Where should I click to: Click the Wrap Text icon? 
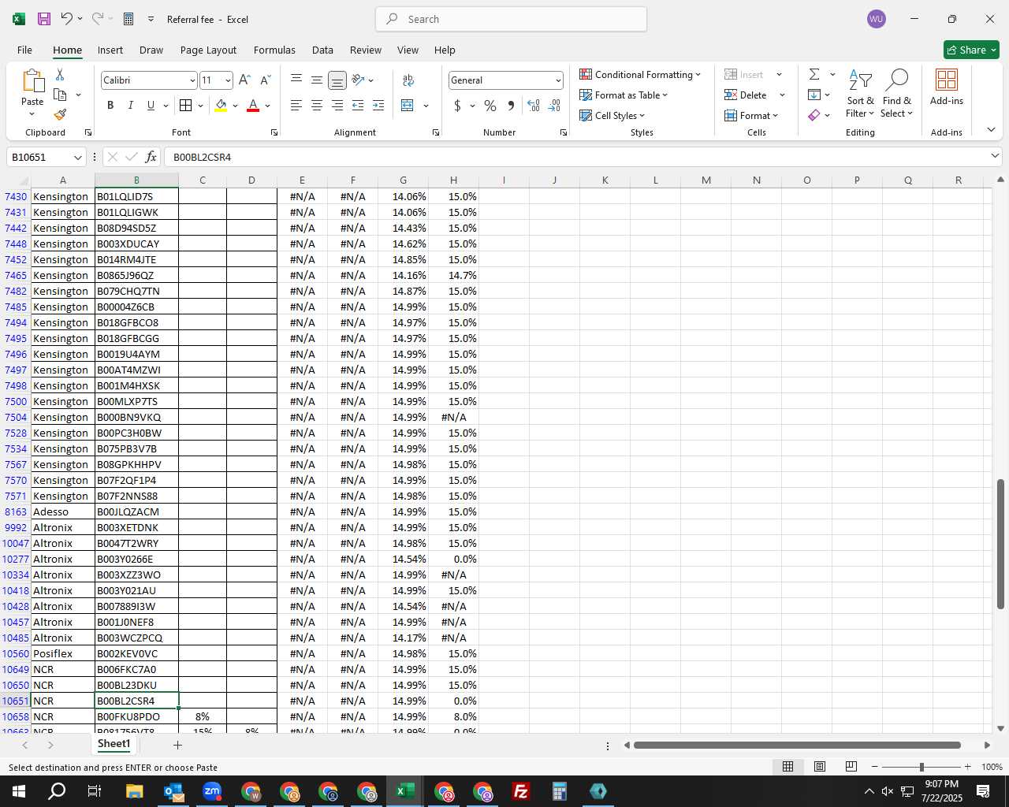tap(408, 80)
